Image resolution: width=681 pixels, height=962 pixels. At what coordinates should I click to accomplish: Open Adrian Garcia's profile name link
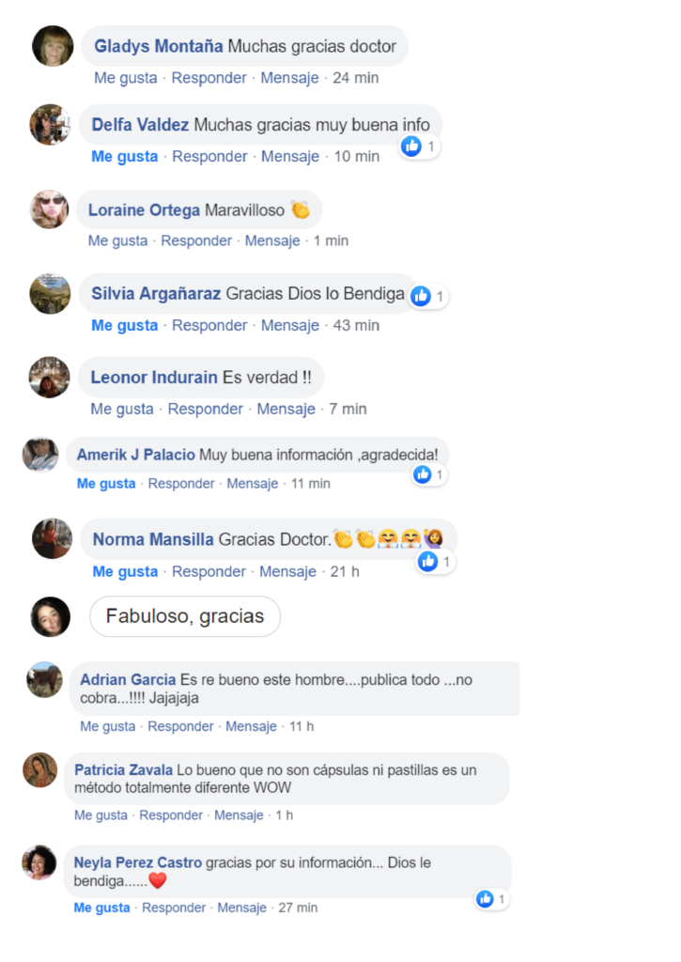(x=128, y=680)
